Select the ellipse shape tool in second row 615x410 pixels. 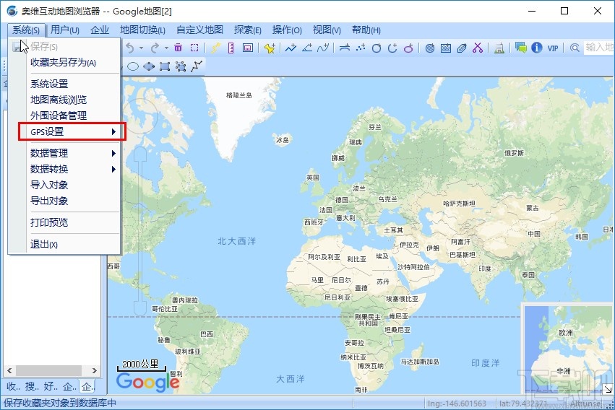click(133, 66)
